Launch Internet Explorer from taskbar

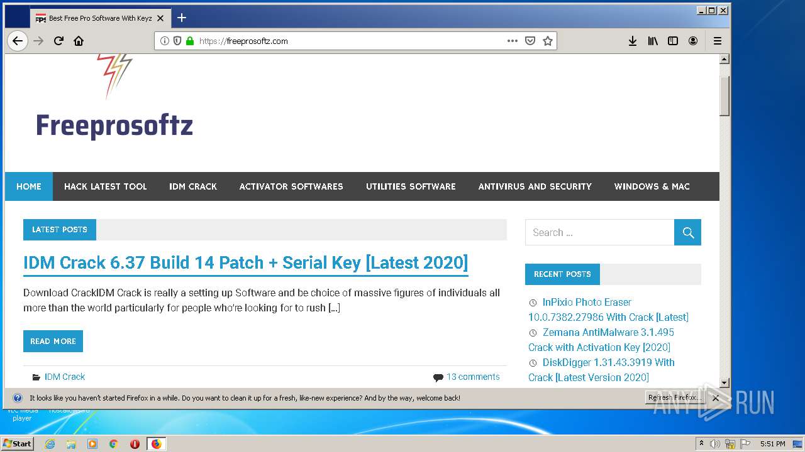50,444
